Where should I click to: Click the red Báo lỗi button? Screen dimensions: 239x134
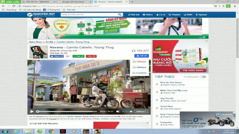pos(91,56)
